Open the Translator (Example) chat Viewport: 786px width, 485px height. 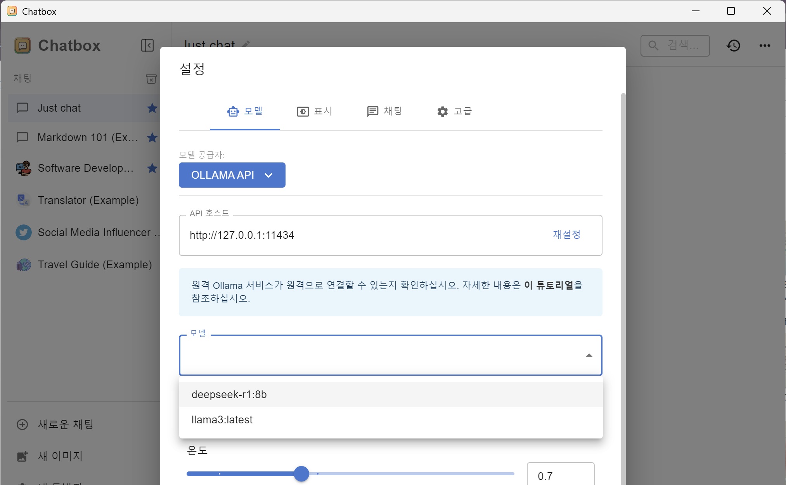pyautogui.click(x=88, y=200)
